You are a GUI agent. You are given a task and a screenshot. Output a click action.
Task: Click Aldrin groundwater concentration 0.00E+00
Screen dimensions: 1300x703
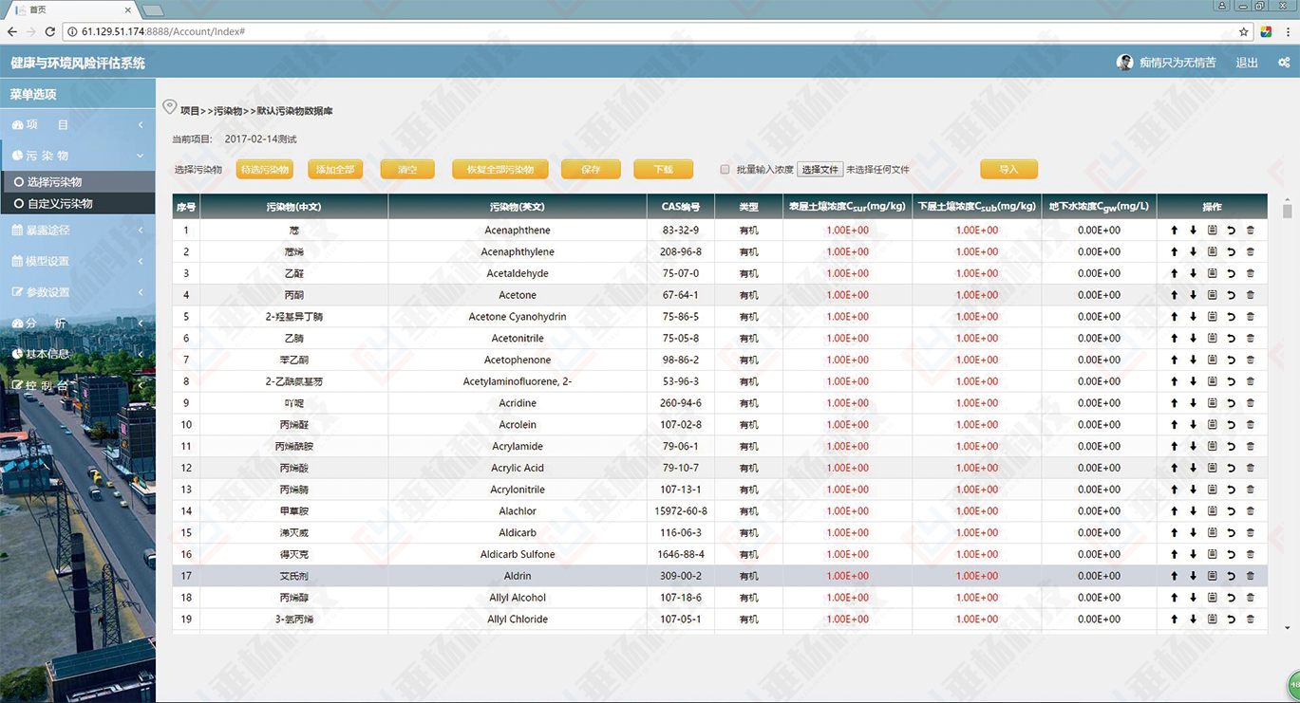pos(1099,576)
